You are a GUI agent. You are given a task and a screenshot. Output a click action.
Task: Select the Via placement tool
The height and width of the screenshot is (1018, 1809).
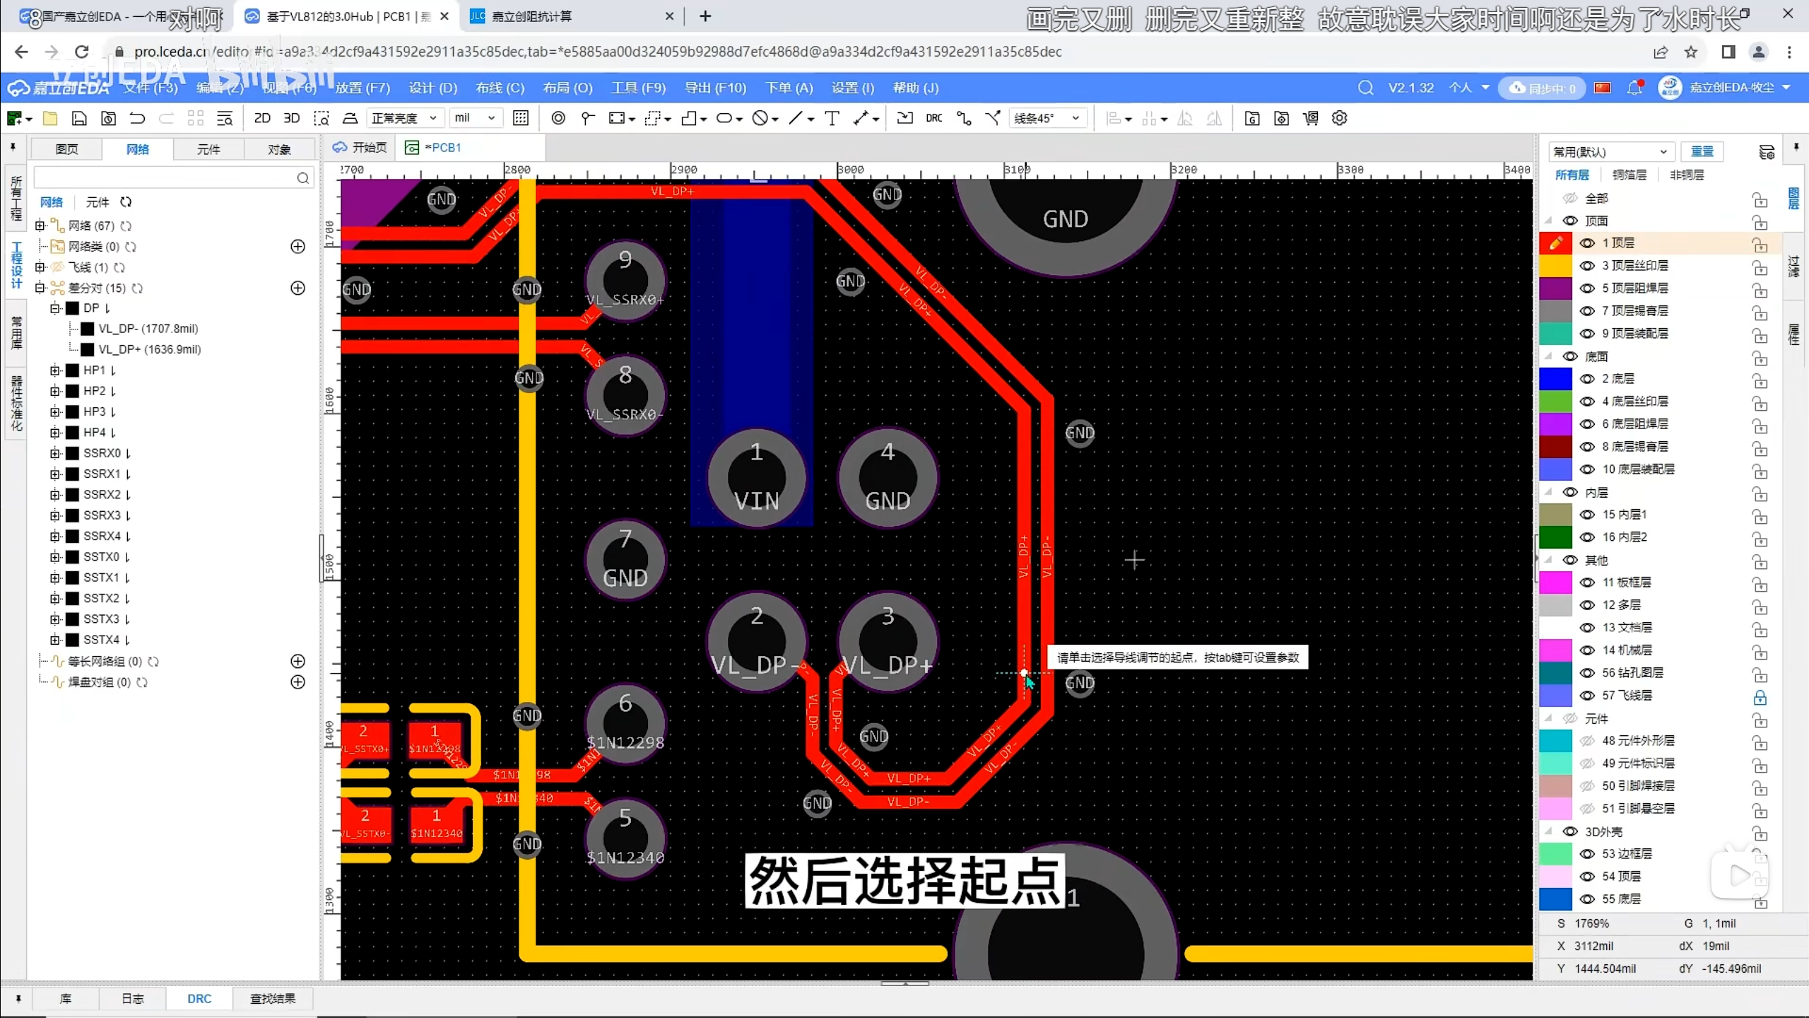point(558,118)
